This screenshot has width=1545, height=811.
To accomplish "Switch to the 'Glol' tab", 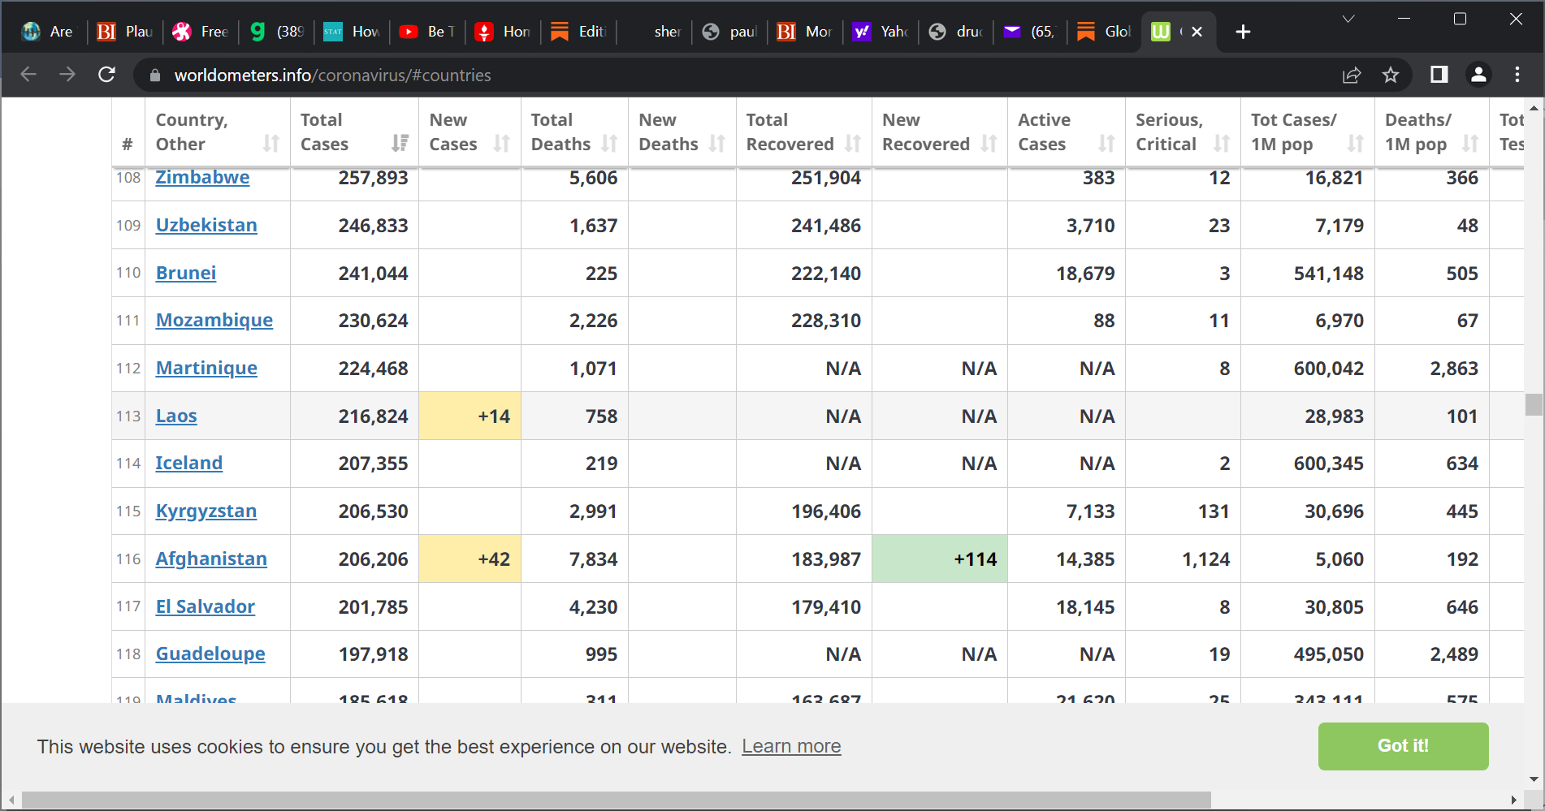I will [1105, 32].
